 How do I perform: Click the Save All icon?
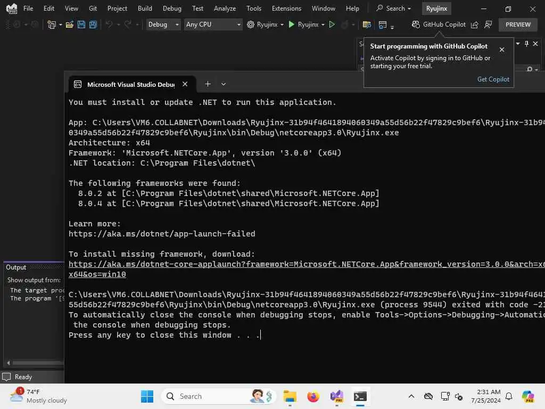click(93, 24)
